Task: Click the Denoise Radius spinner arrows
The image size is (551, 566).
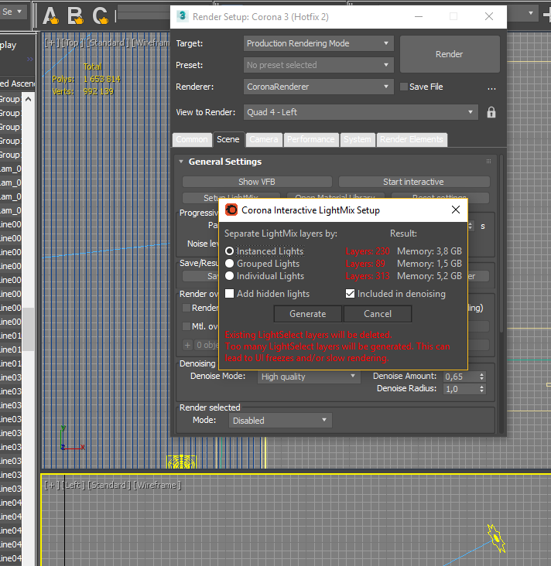Action: click(481, 389)
